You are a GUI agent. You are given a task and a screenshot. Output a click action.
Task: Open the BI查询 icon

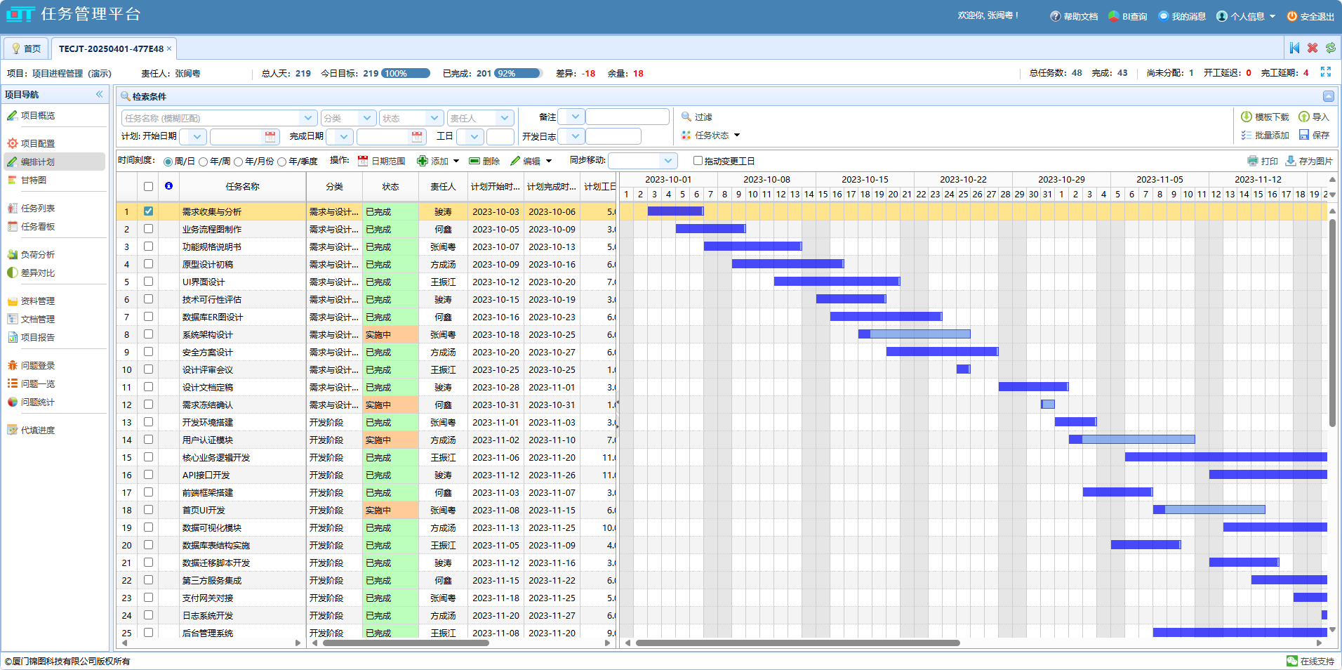(1113, 16)
